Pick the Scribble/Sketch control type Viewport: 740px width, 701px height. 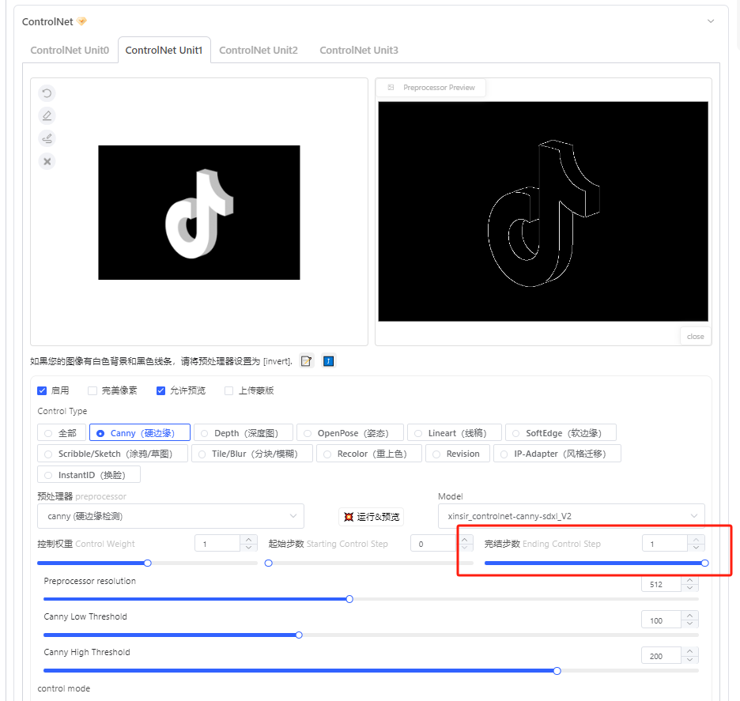pos(112,454)
